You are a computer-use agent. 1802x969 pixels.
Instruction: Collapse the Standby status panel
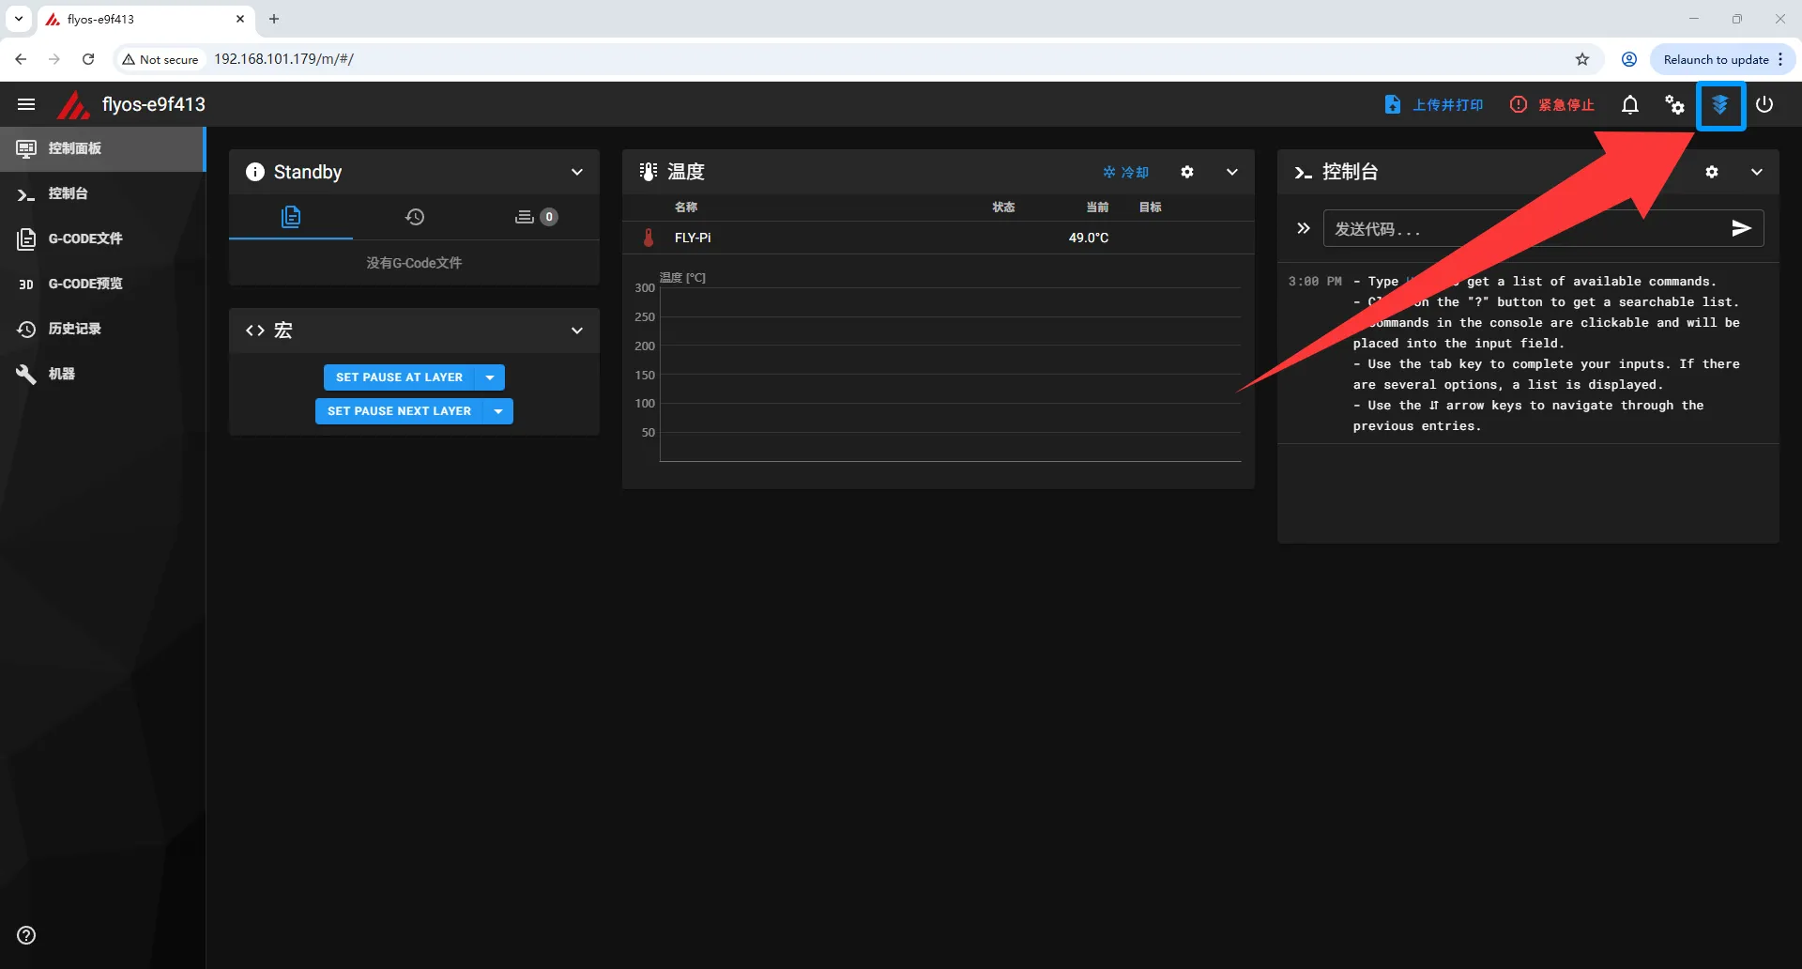point(577,172)
